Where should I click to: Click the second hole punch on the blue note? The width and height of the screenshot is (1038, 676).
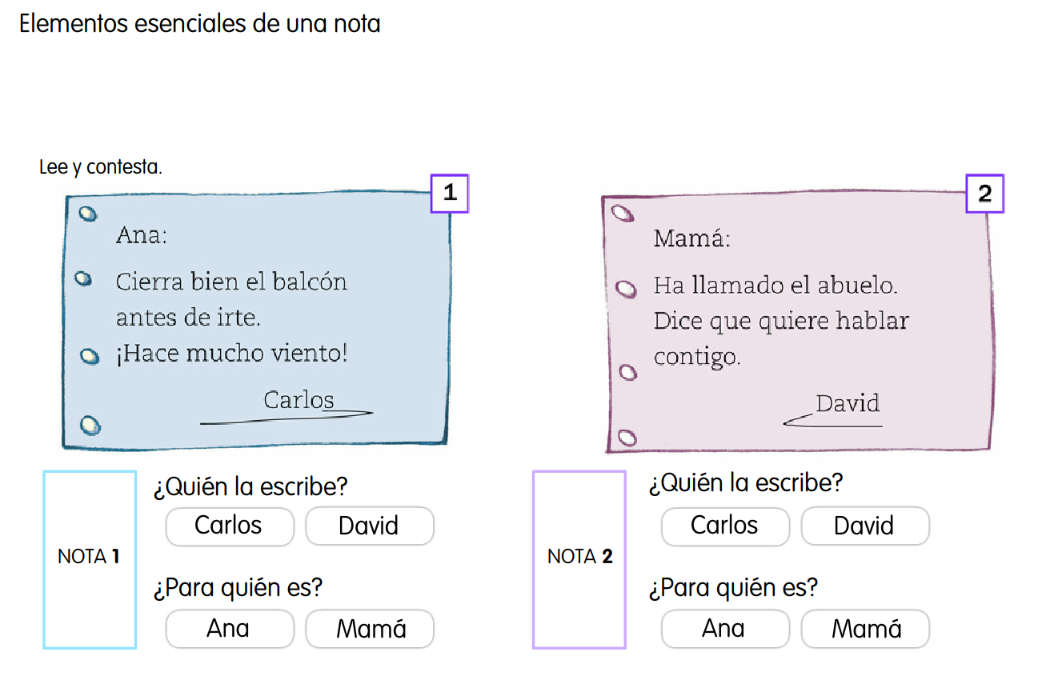(x=85, y=278)
